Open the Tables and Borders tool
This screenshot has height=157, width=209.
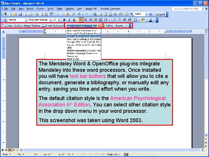tap(100, 14)
